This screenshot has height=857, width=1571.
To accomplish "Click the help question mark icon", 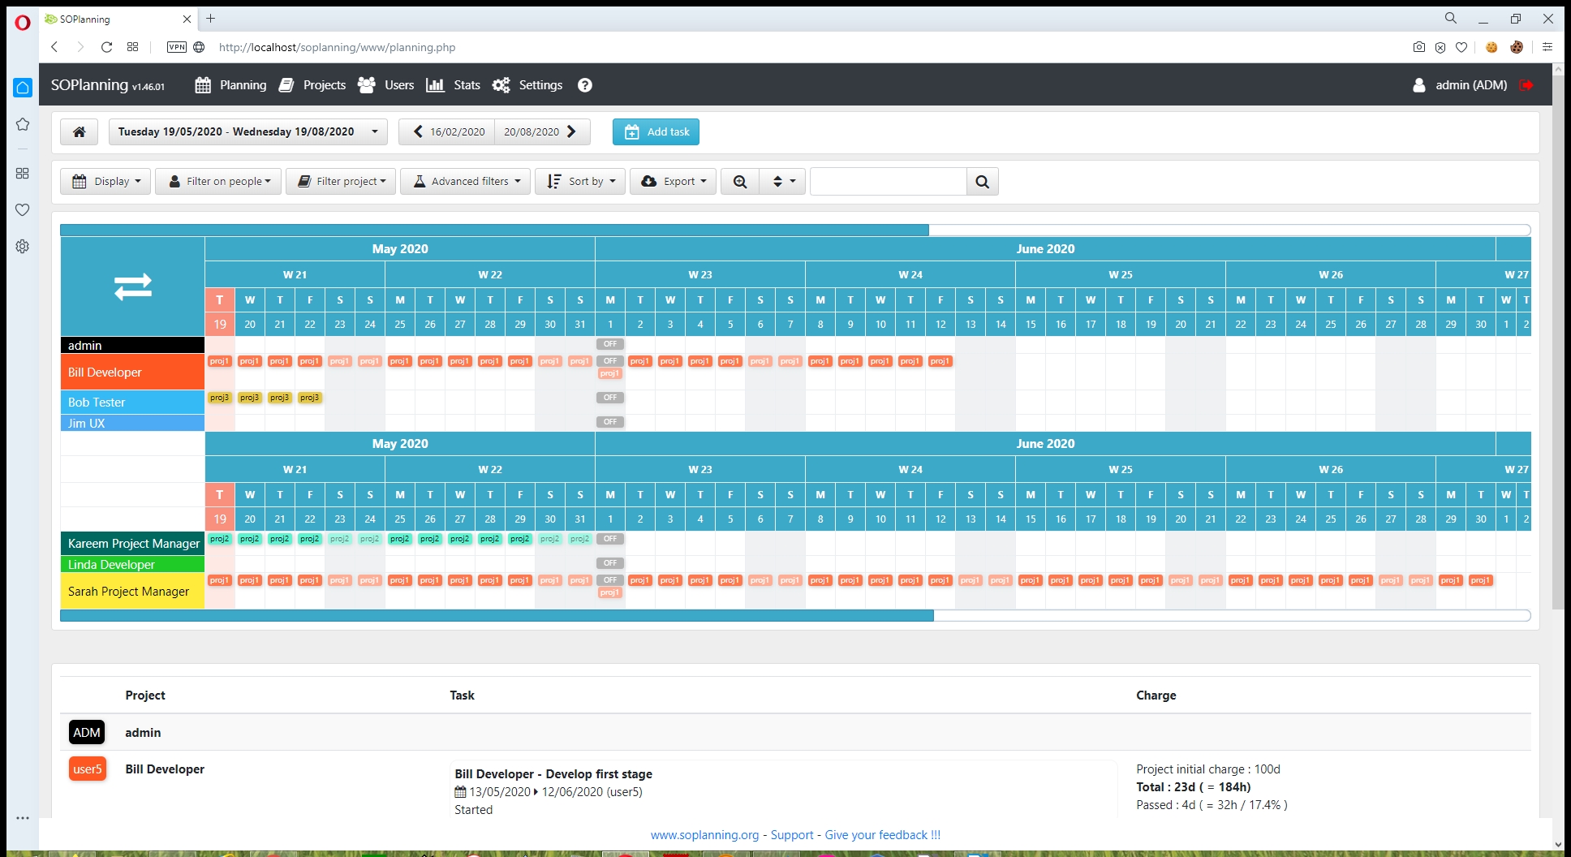I will (584, 85).
